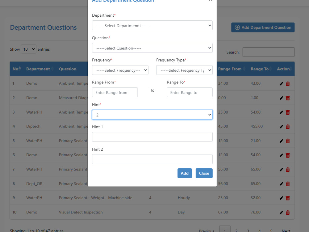This screenshot has height=232, width=309.
Task: Click into the Hint 1 text field
Action: [152, 137]
